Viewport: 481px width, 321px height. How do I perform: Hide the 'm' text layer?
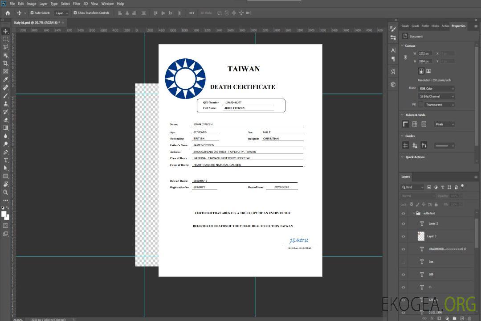pyautogui.click(x=404, y=288)
